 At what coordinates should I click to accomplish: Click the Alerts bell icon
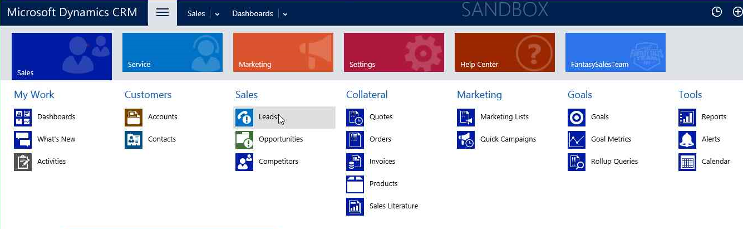click(687, 140)
